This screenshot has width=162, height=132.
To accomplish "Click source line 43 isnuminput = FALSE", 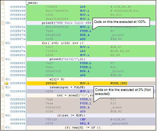I will coord(67,87).
